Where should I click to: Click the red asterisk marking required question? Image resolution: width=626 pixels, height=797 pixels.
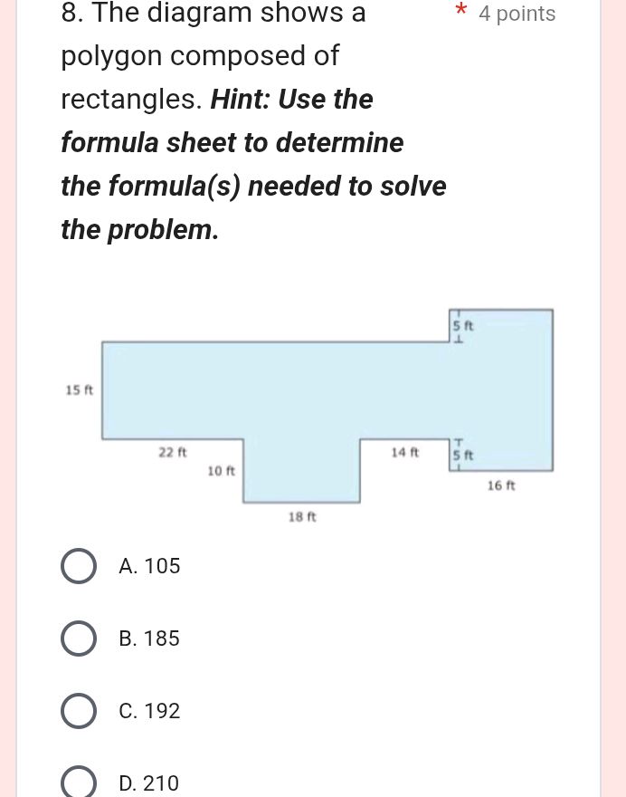pyautogui.click(x=460, y=12)
